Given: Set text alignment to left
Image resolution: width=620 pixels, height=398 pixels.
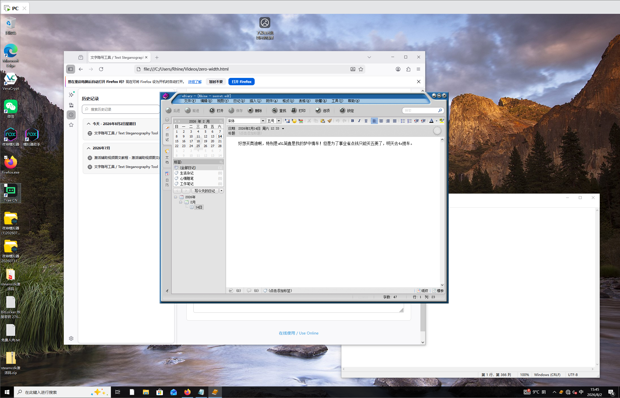Looking at the screenshot, I should [374, 121].
